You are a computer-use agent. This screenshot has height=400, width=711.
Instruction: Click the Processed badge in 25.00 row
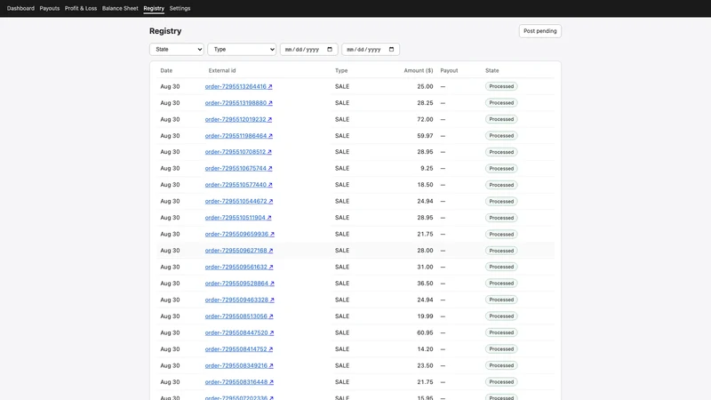[x=501, y=86]
